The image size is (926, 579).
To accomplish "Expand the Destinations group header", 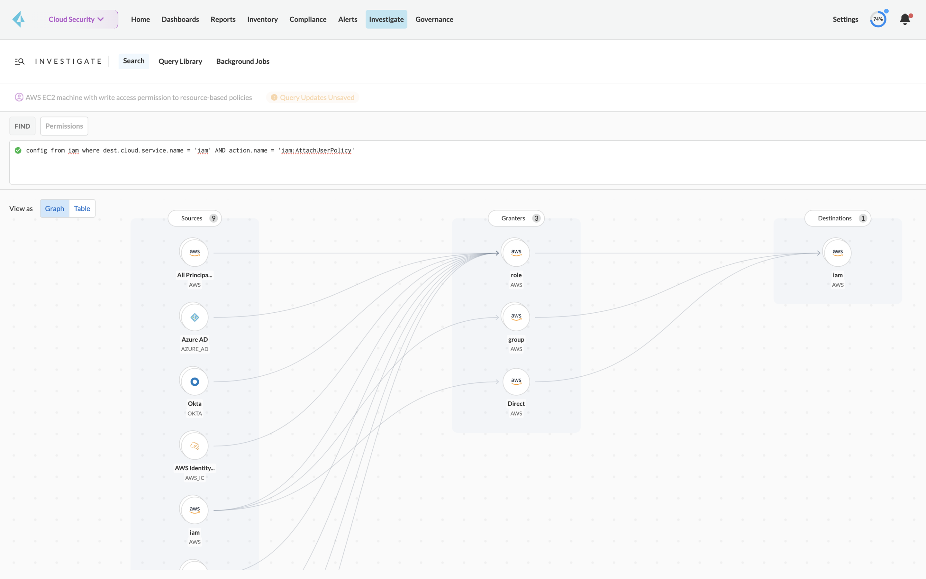I will click(838, 218).
